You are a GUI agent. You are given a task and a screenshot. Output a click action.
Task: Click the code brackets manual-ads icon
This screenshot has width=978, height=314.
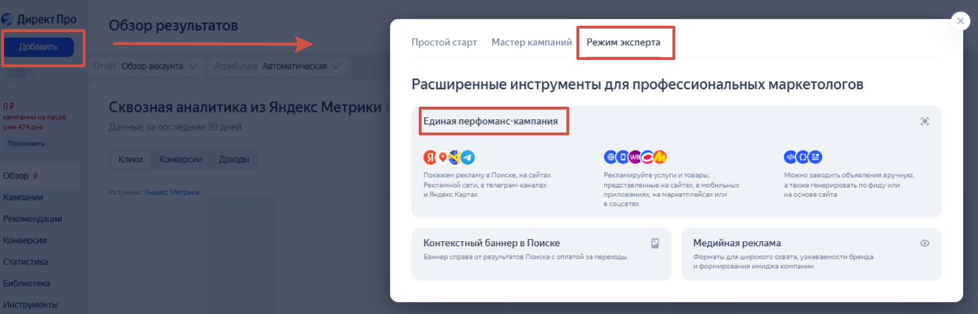coord(791,157)
